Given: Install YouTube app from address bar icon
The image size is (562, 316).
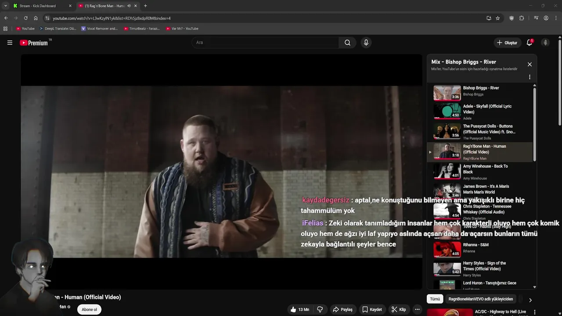Looking at the screenshot, I should click(489, 18).
